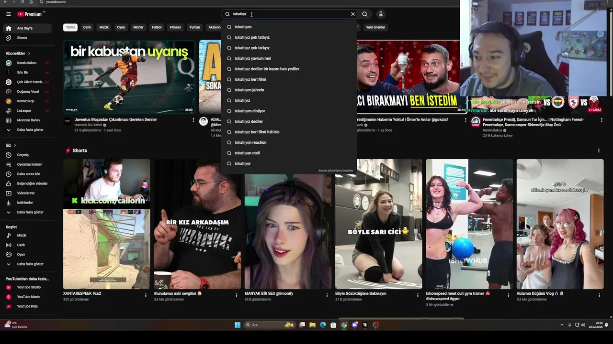Open Sıfır Bir channel subscription
Screen dimensions: 613x344
(26, 73)
